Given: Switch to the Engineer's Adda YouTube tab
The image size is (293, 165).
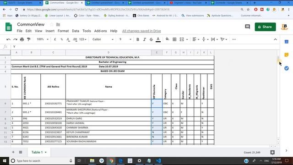Looking at the screenshot, I should tap(188, 3).
